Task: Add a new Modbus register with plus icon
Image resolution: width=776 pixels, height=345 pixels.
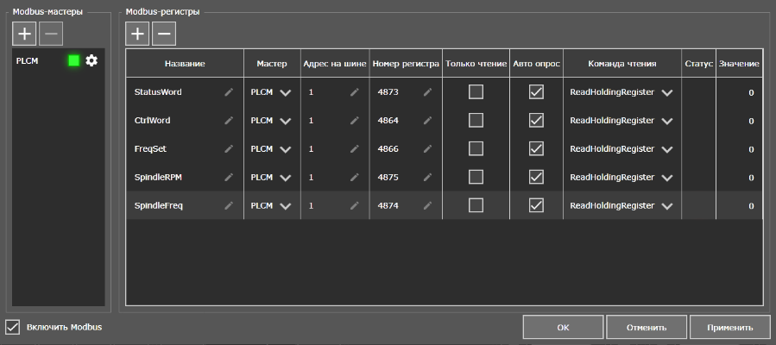Action: point(137,34)
